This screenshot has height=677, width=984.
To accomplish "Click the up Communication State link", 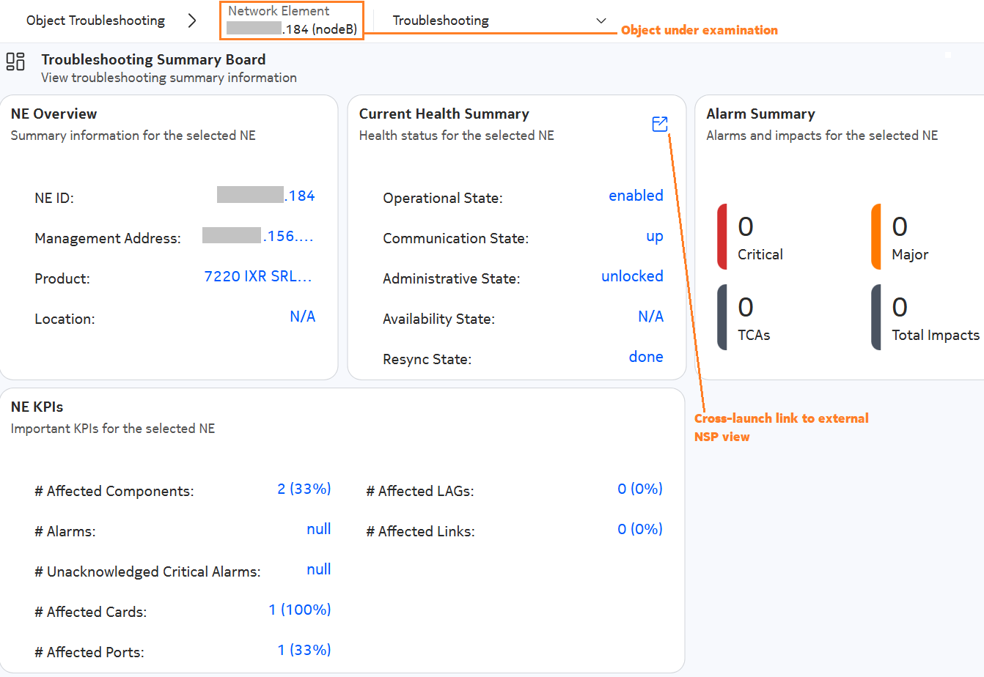I will [x=654, y=236].
